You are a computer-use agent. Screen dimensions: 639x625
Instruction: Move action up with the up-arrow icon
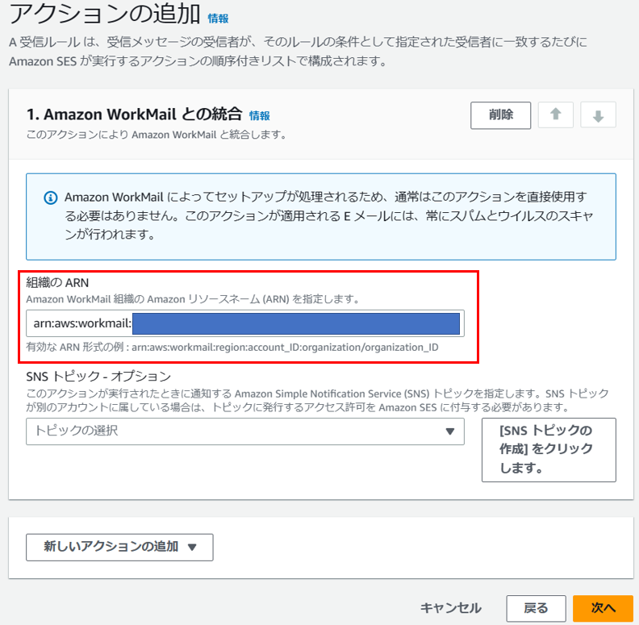coord(555,115)
